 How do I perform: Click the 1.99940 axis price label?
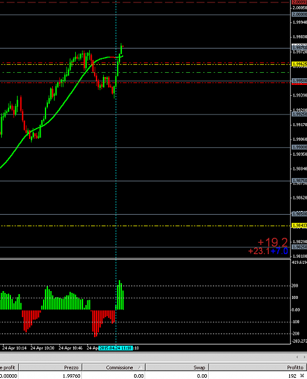300,22
